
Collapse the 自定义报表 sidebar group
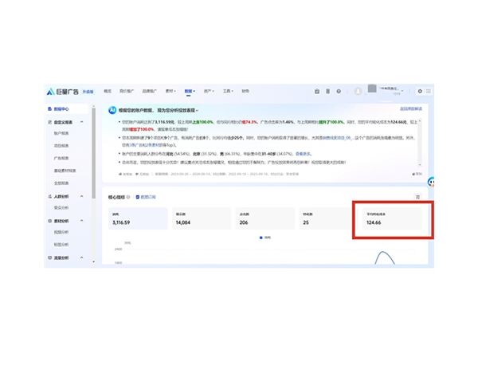click(82, 122)
